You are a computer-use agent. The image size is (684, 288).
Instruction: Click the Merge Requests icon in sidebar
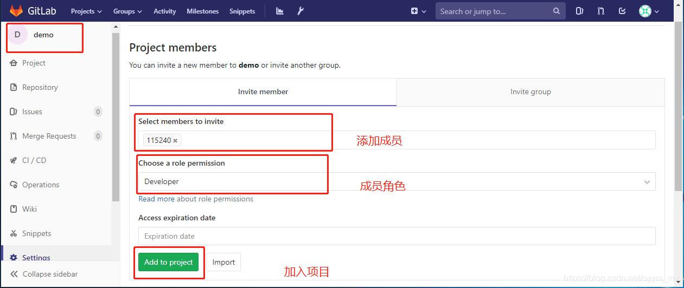(14, 136)
